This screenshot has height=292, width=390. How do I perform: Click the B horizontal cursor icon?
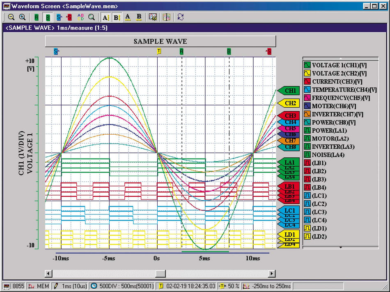[139, 17]
